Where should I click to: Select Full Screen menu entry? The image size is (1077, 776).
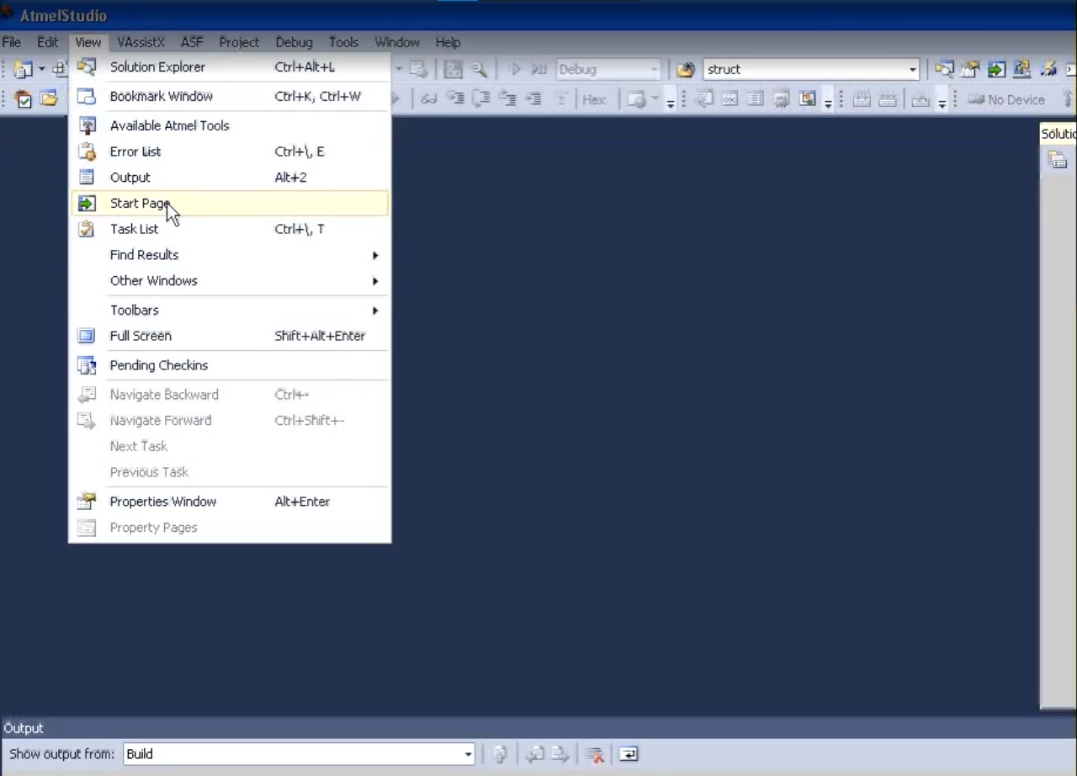click(x=229, y=336)
